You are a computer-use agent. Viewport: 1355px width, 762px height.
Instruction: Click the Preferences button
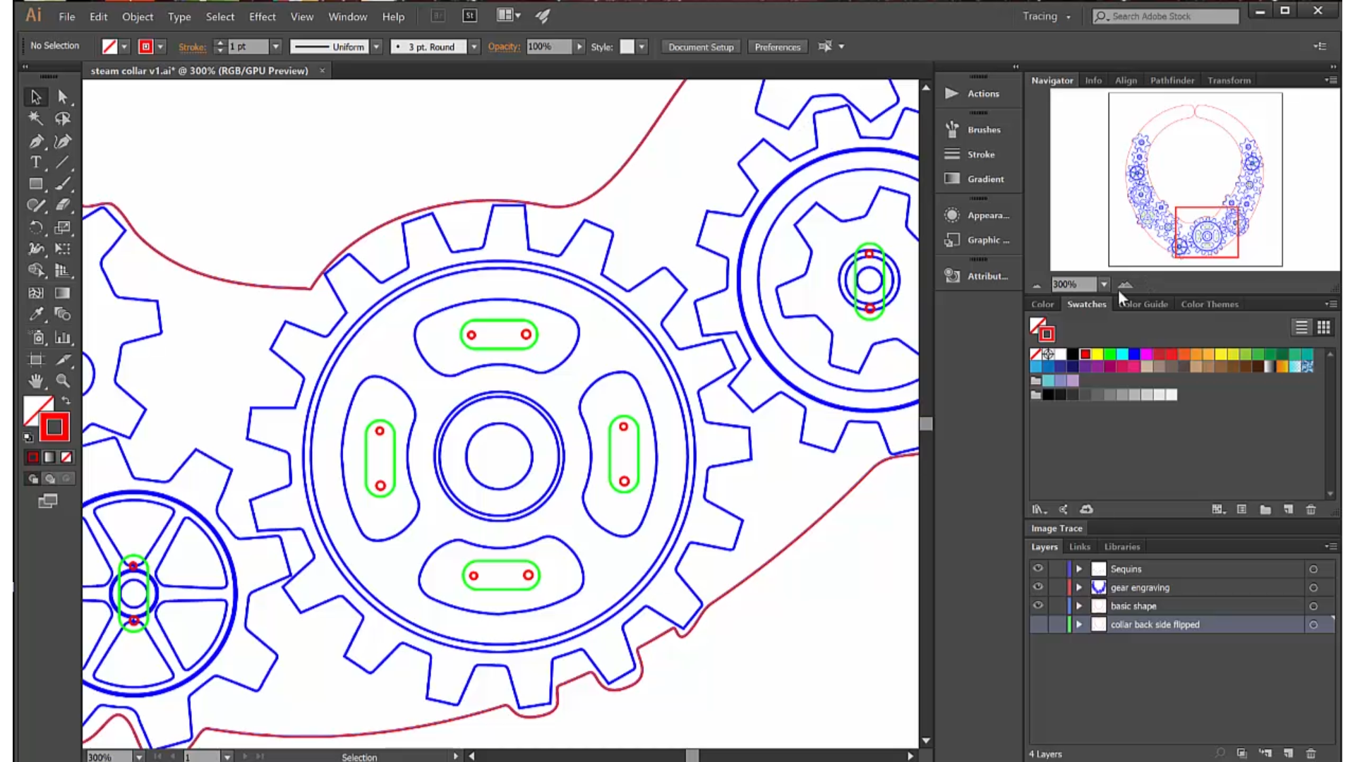click(777, 47)
